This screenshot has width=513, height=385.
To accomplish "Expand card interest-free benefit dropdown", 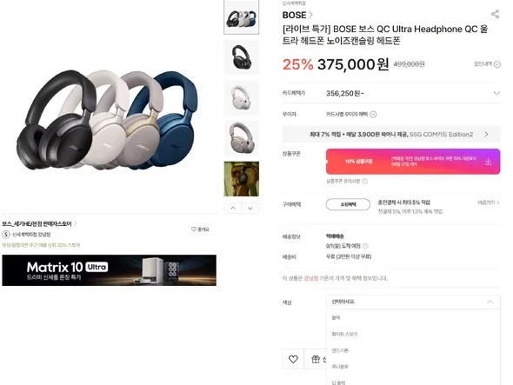I will coord(373,114).
